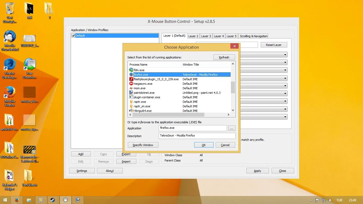Select Rammstein - Laichzeit video file icon

coord(30,154)
